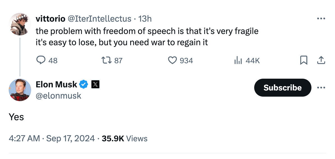Open more options next to Subscribe
The width and height of the screenshot is (335, 159).
click(x=321, y=88)
